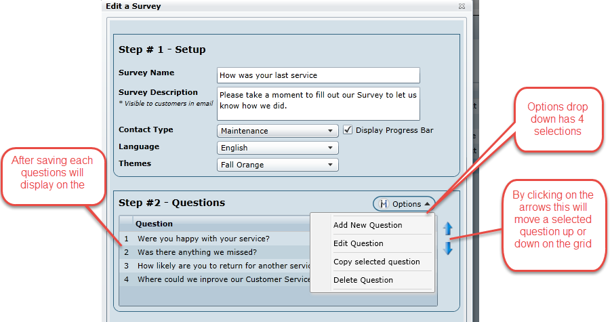The height and width of the screenshot is (322, 612).
Task: Collapse the Options dropdown menu
Action: tap(405, 204)
